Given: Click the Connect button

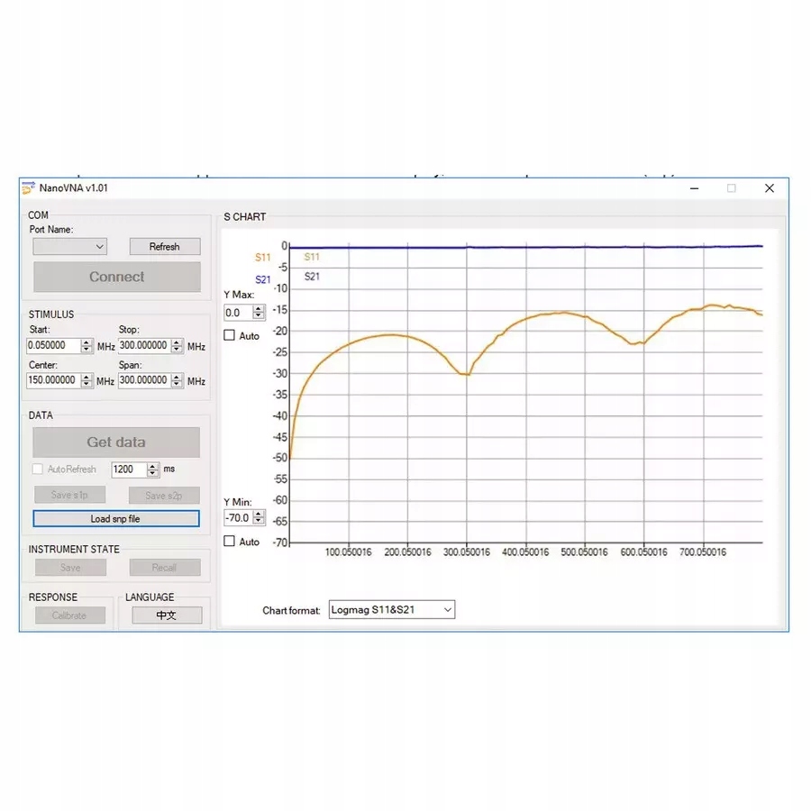Looking at the screenshot, I should (x=117, y=277).
